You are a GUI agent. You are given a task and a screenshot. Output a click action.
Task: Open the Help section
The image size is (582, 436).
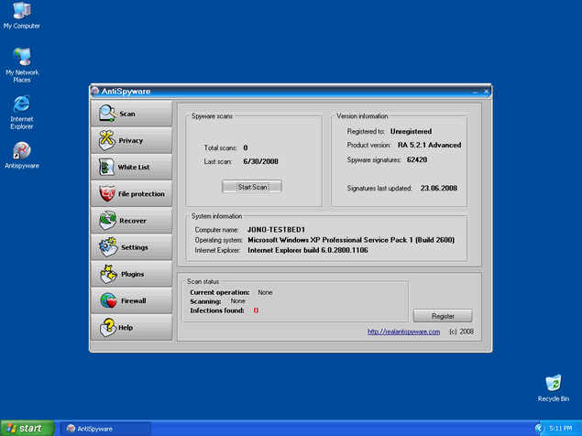click(x=131, y=327)
